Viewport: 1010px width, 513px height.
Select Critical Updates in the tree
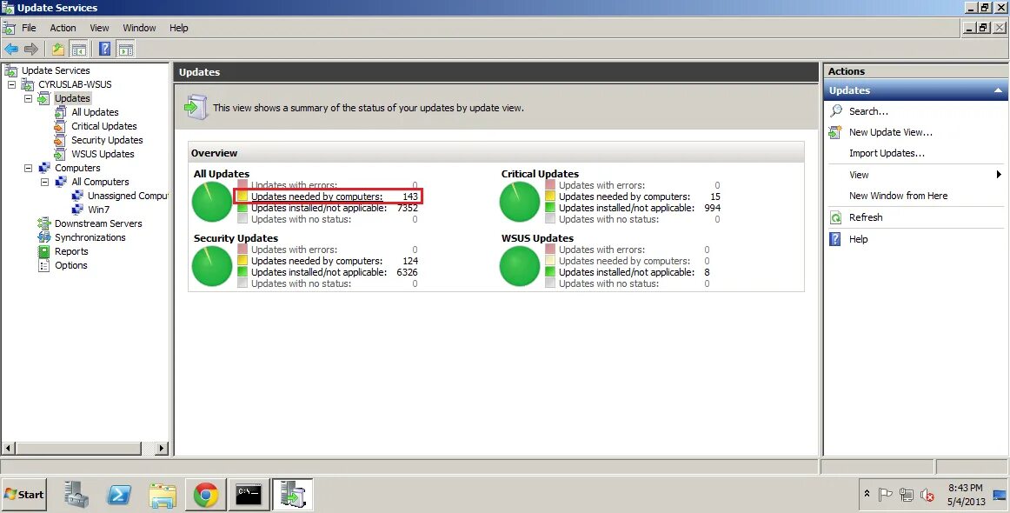click(103, 126)
